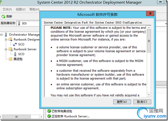This screenshot has height=121, width=168.
Task: Click 正在枚举 Runbook Server... log entry text
Action: (x=70, y=116)
